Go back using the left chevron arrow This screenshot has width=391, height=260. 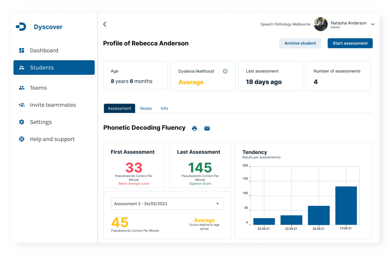click(105, 24)
